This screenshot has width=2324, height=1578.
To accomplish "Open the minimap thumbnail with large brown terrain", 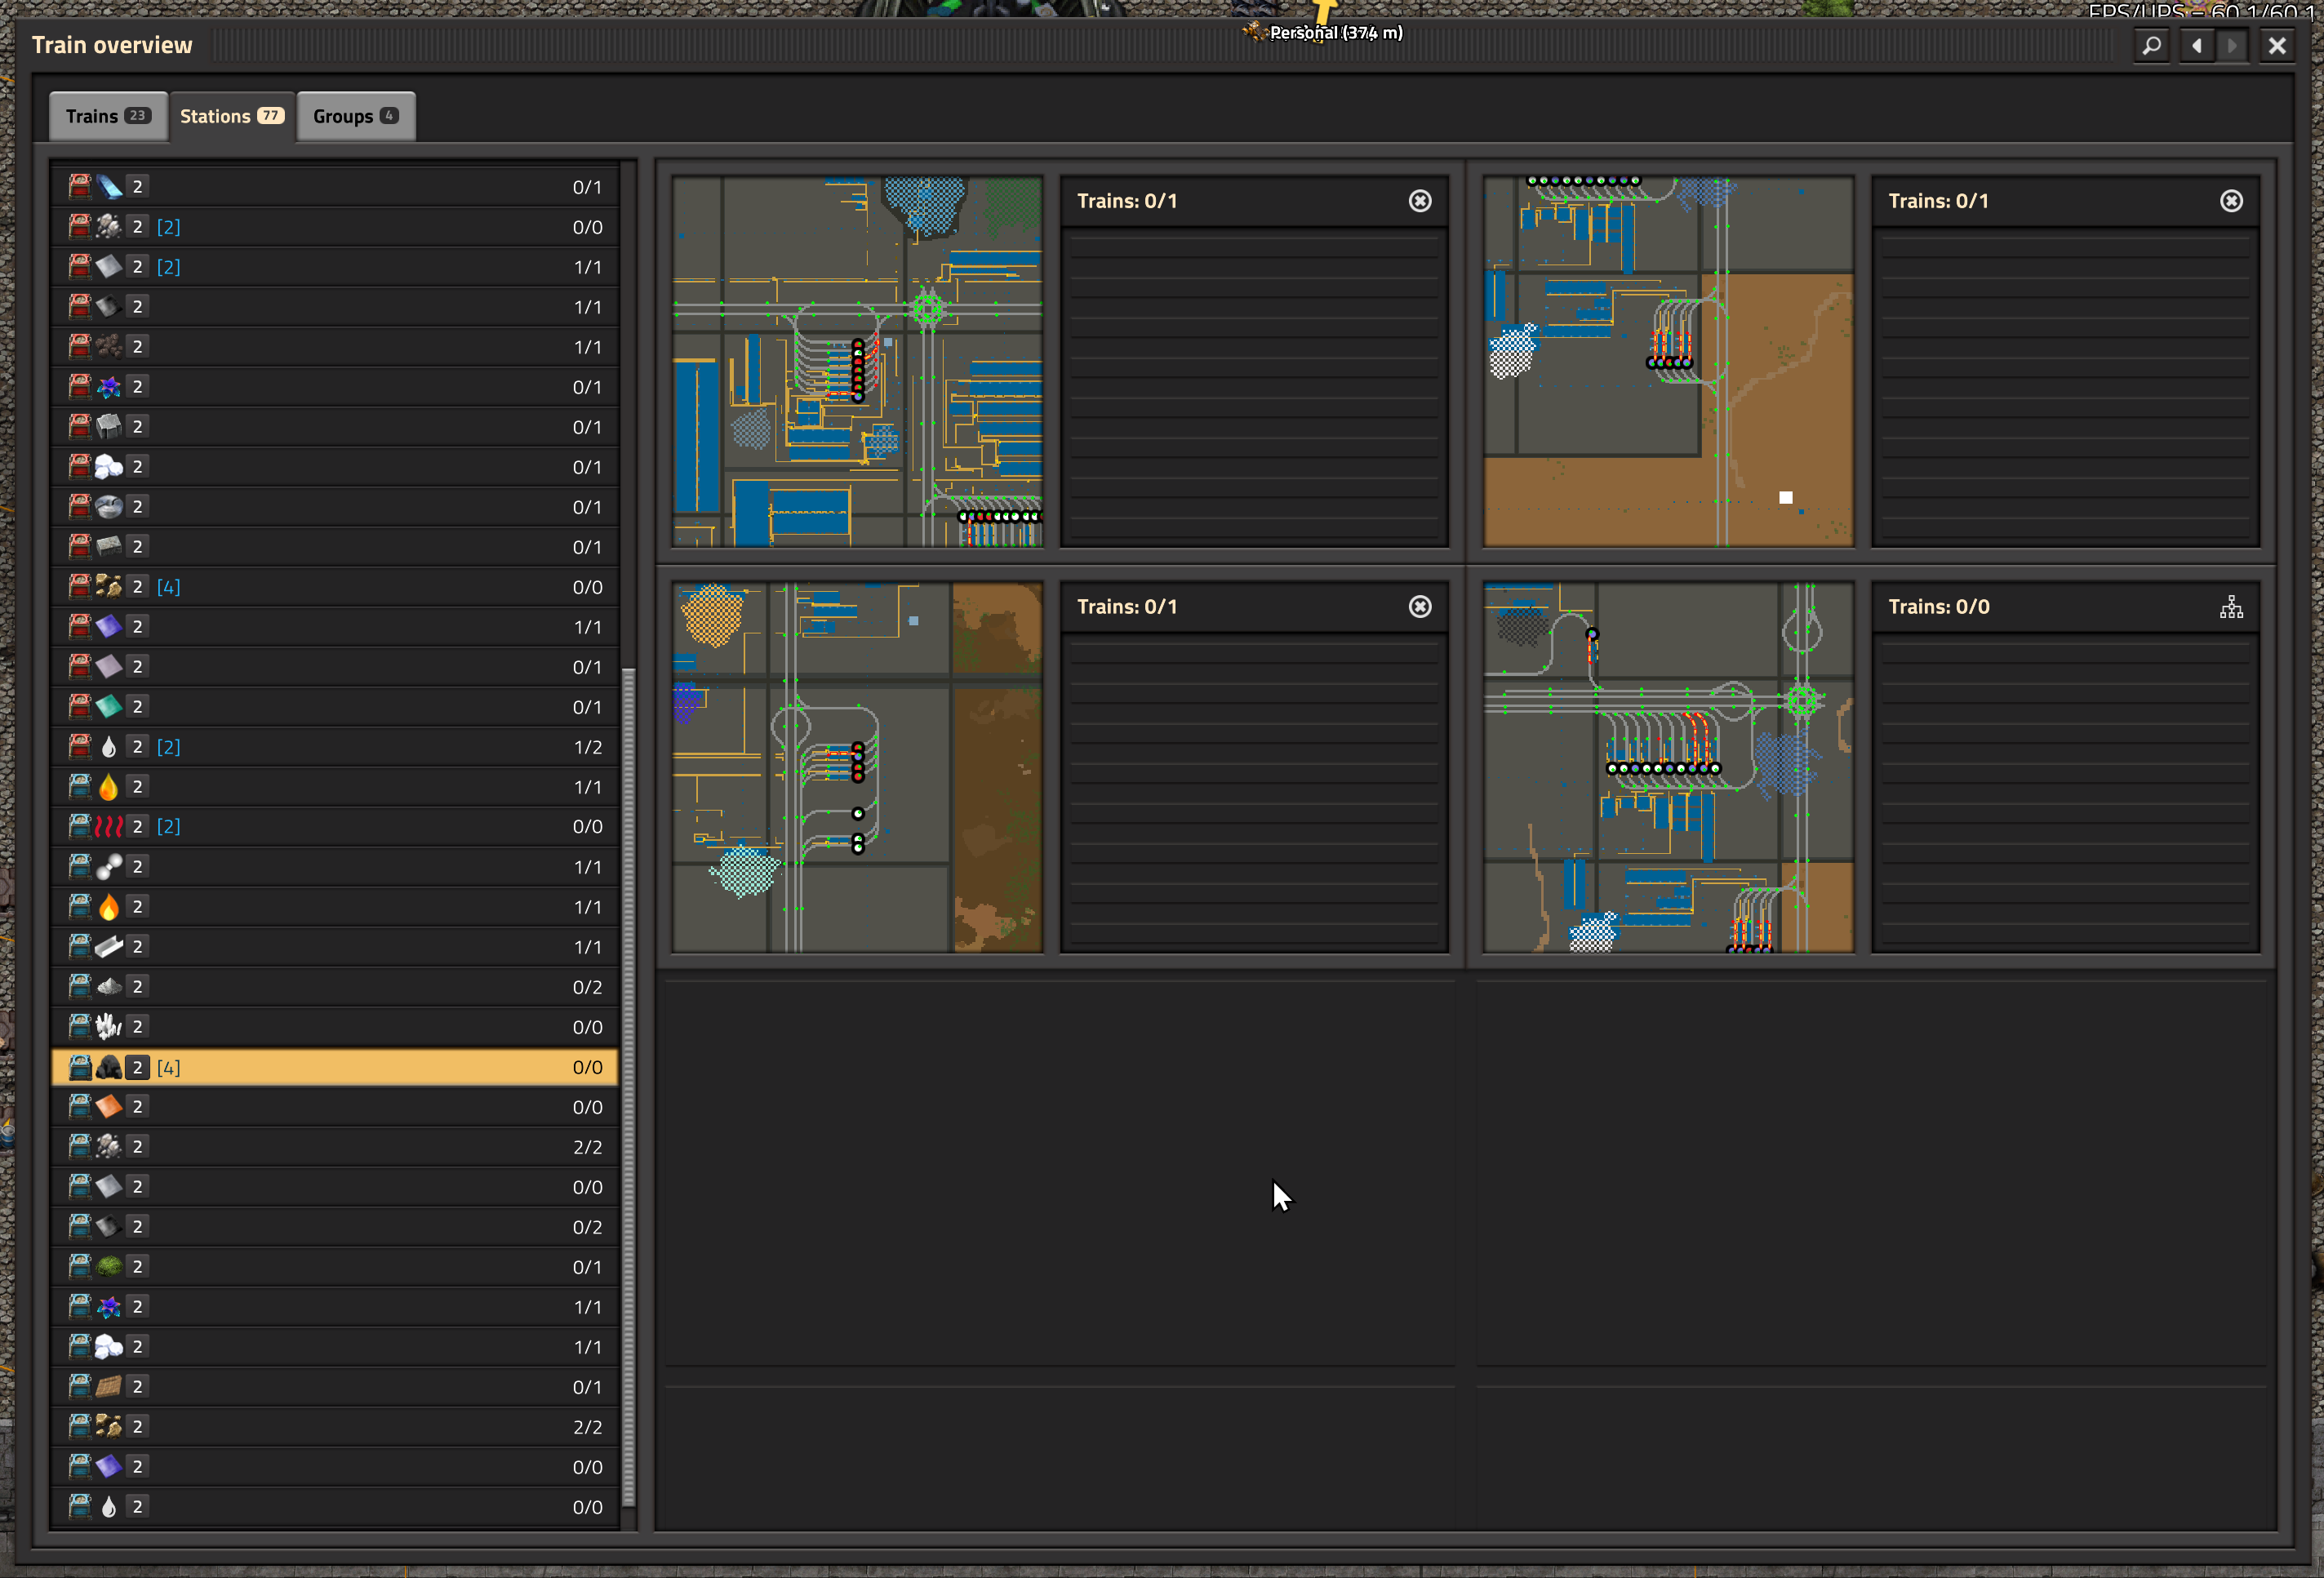I will (x=1668, y=362).
